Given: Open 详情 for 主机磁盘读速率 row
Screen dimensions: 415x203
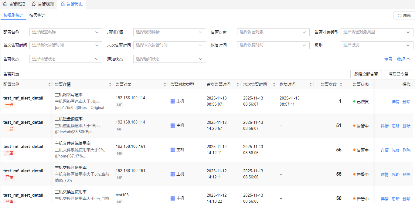Looking at the screenshot, I should coord(385,126).
